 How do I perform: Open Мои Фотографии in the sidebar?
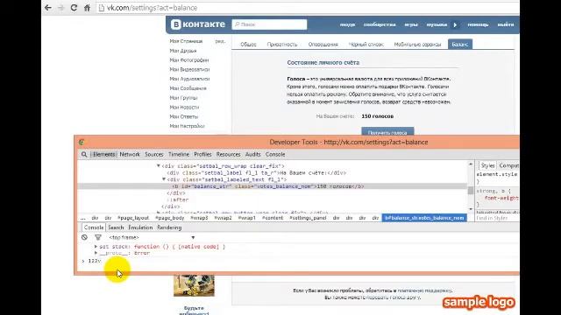(x=189, y=60)
